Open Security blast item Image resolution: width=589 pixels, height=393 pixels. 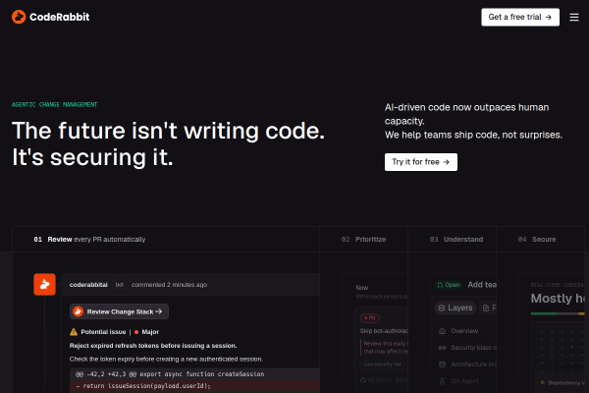click(x=465, y=348)
